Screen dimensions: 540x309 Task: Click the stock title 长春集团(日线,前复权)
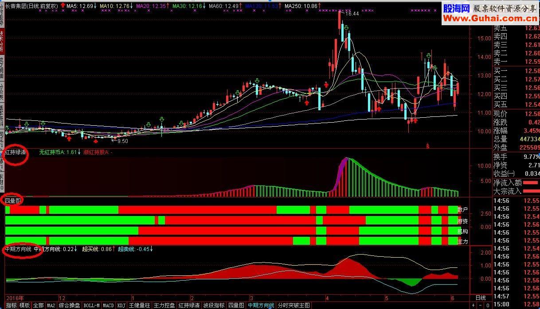[31, 6]
